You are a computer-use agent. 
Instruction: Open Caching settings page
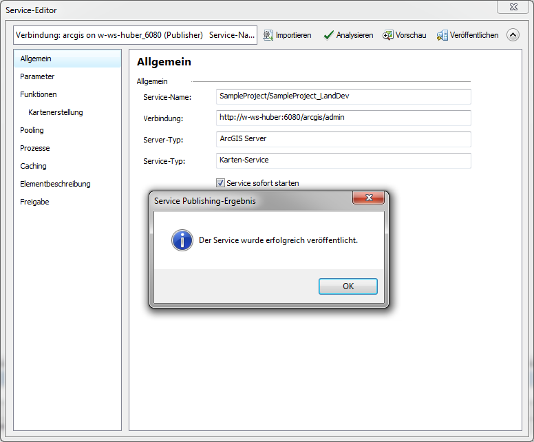coord(33,166)
